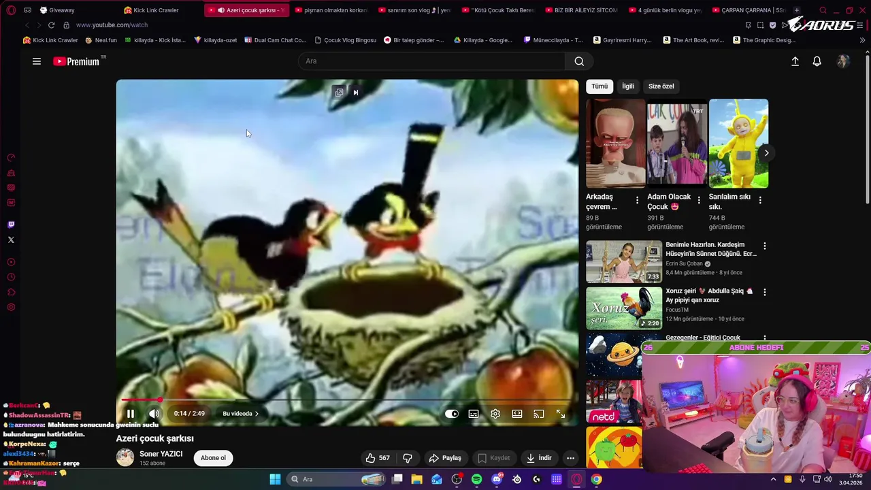
Task: Open the sidebar Settings gear icon
Action: [11, 307]
